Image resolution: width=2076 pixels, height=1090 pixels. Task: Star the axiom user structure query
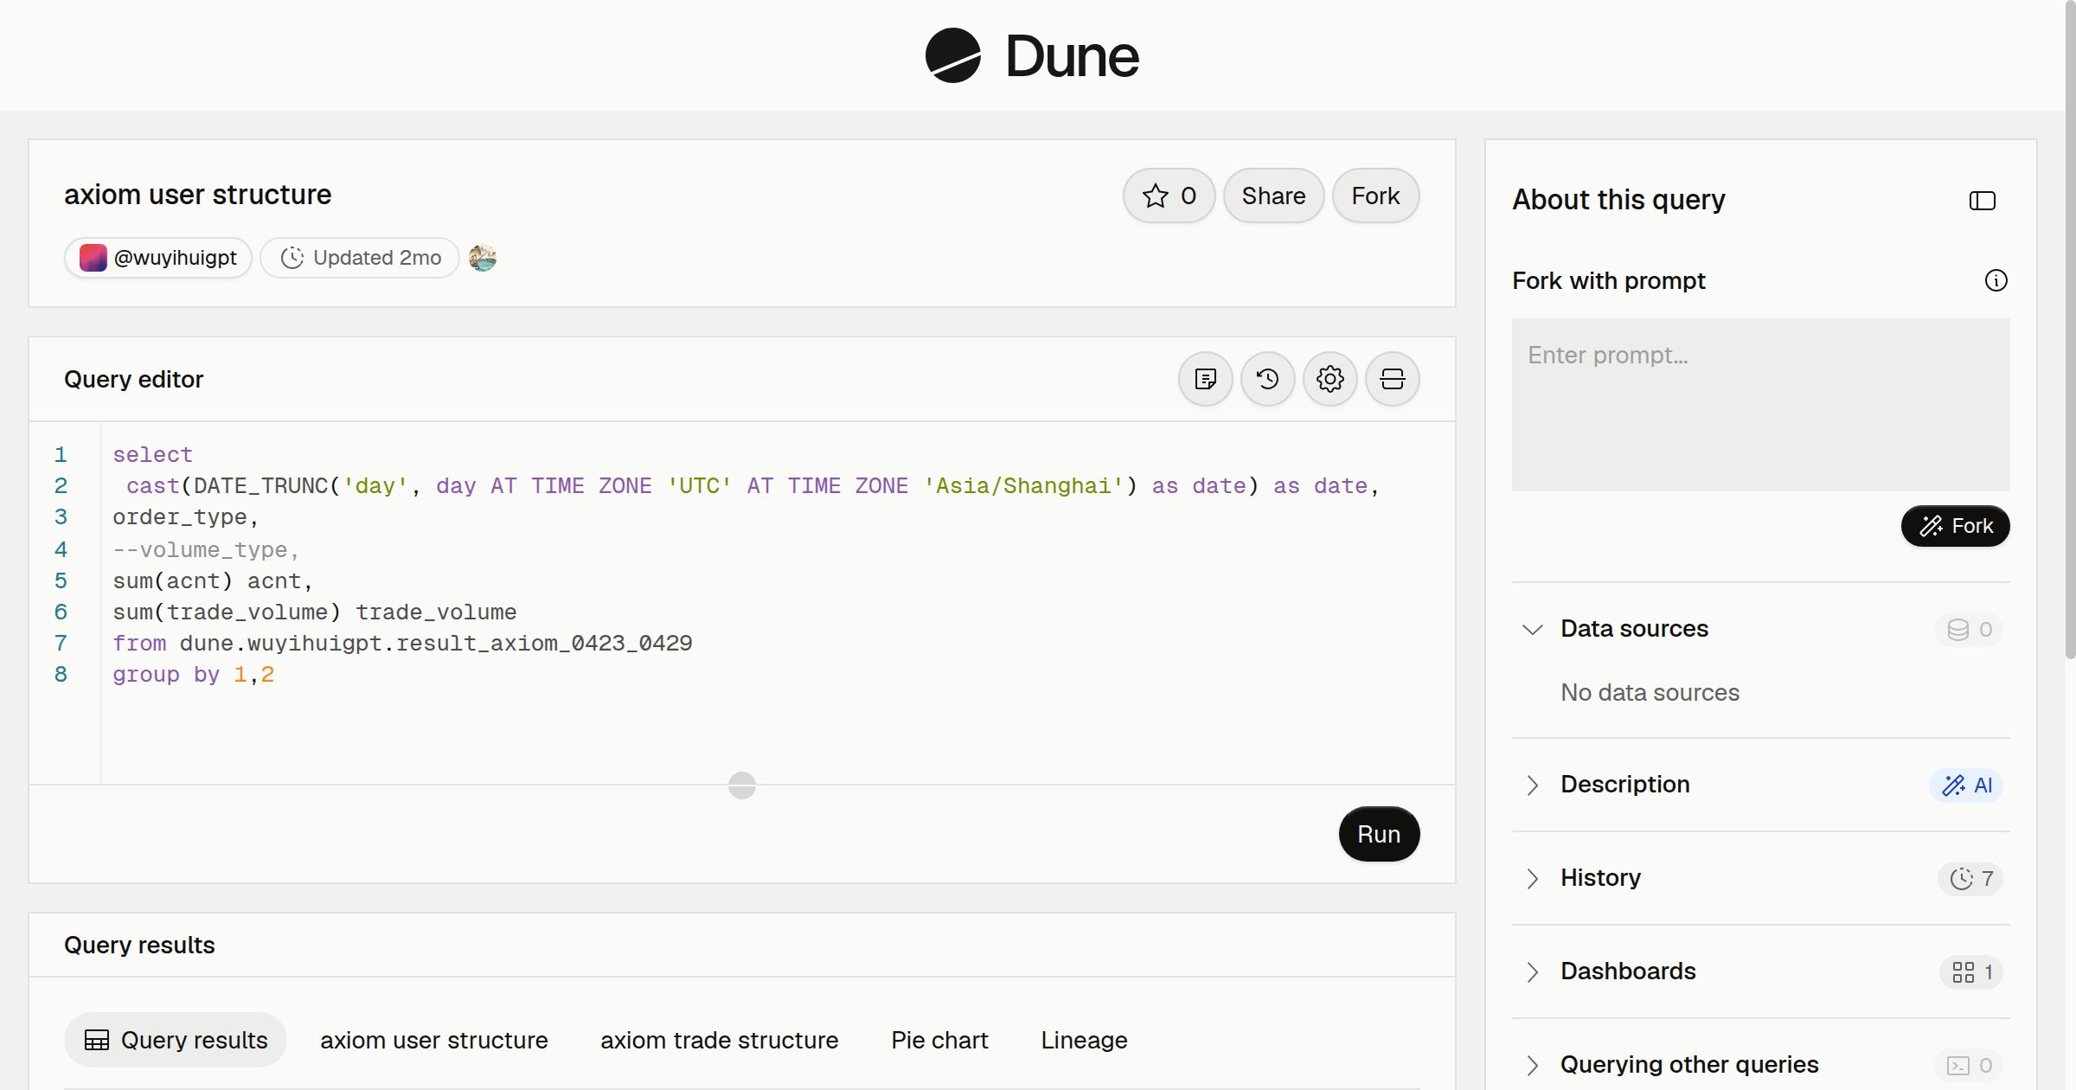coord(1169,196)
